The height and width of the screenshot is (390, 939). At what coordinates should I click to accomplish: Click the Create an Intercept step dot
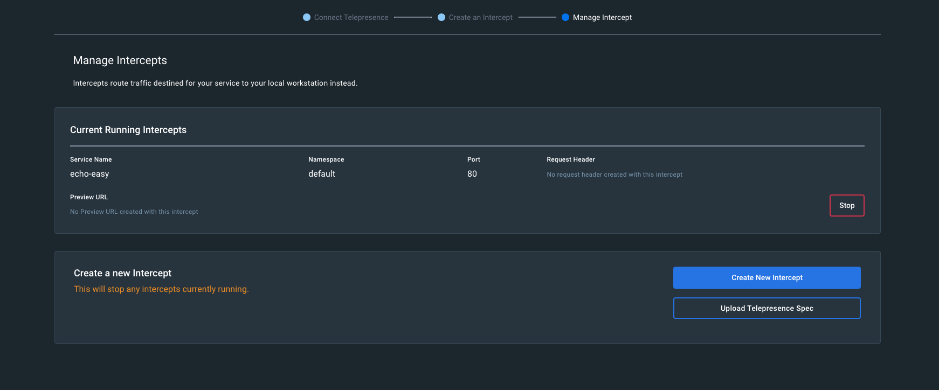tap(441, 17)
